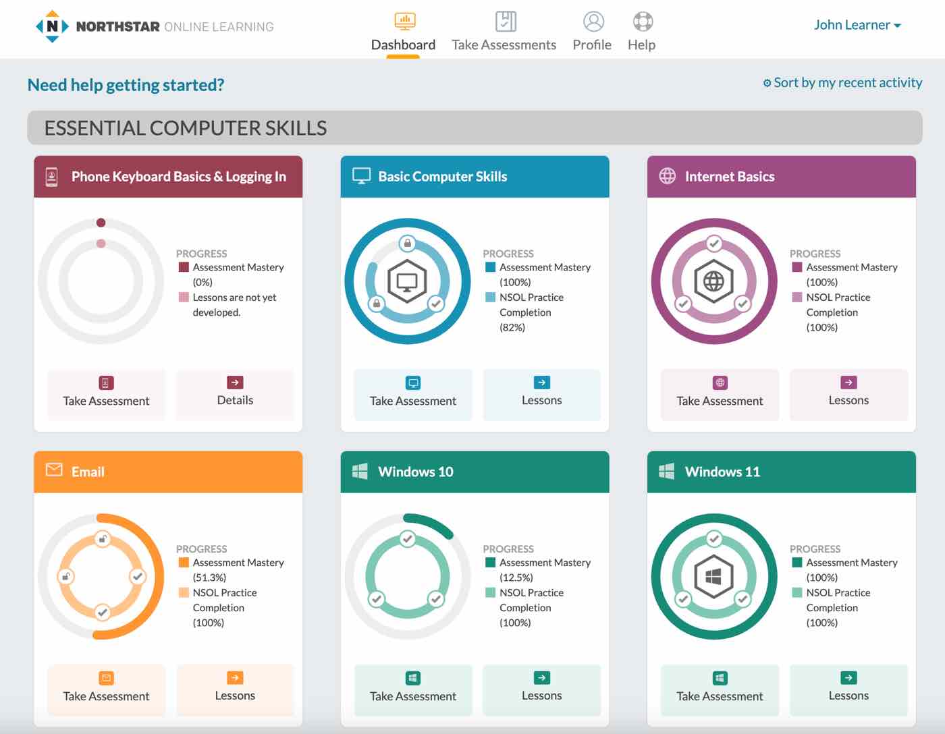Click the top checkmark on Windows 10 ring
The height and width of the screenshot is (734, 945).
[x=407, y=538]
